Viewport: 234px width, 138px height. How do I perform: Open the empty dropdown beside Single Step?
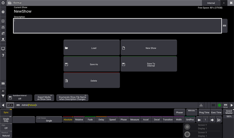[x=24, y=120]
